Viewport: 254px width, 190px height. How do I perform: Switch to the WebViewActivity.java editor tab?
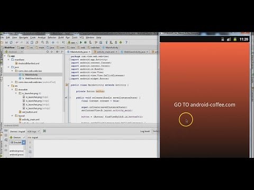(134, 52)
